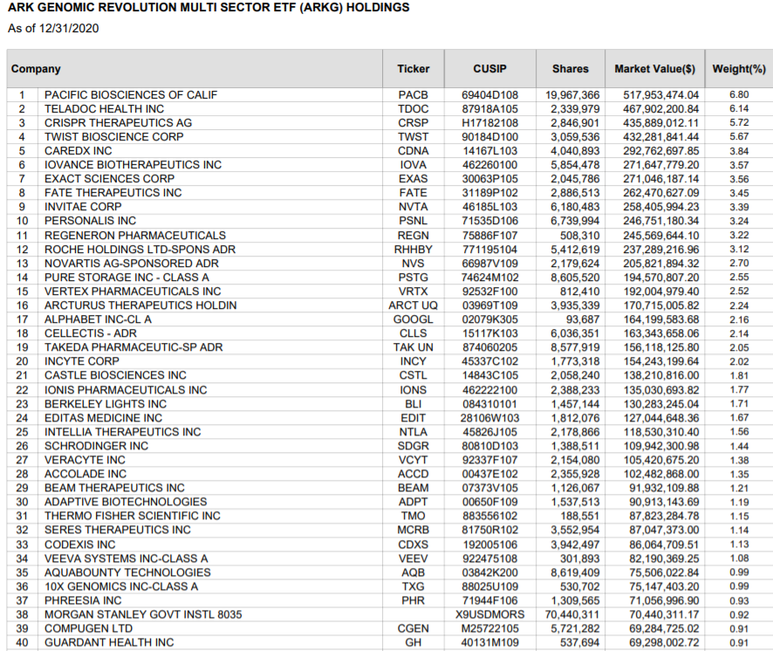This screenshot has height=651, width=773.
Task: Select ticker BEAM in row 29
Action: [x=414, y=488]
